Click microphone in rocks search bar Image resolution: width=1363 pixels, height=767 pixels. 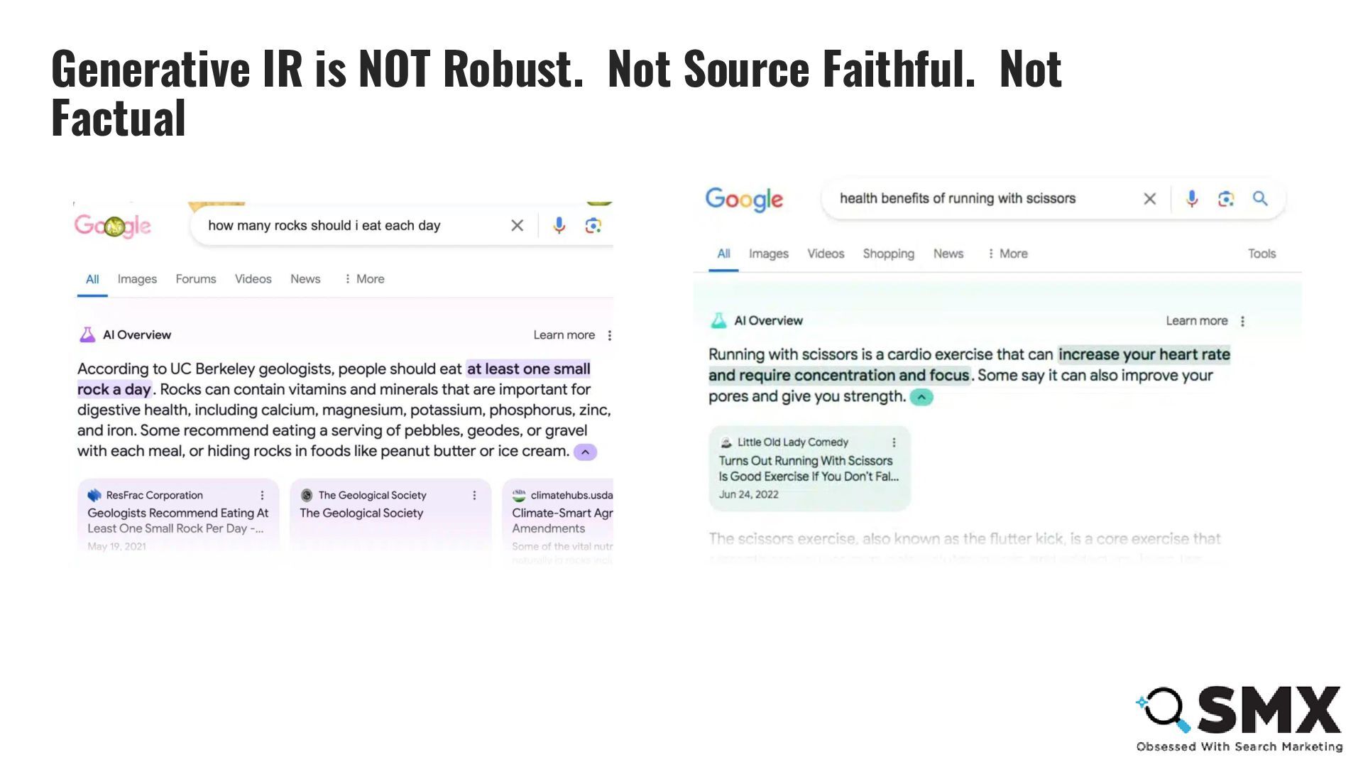[559, 225]
